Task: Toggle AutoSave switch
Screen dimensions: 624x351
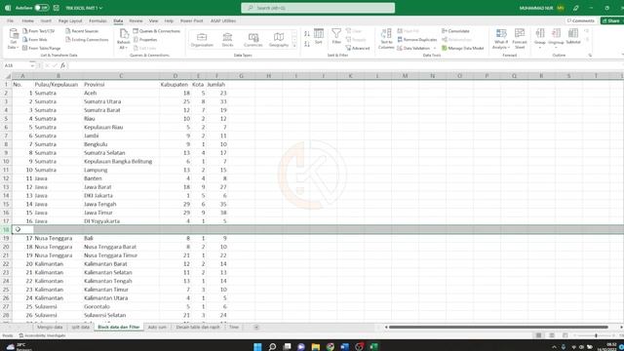Action: pyautogui.click(x=41, y=8)
